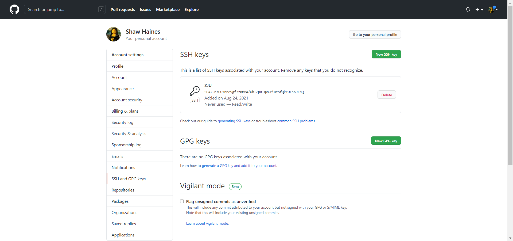Select Billing & plans in sidebar
The image size is (513, 241).
click(140, 111)
